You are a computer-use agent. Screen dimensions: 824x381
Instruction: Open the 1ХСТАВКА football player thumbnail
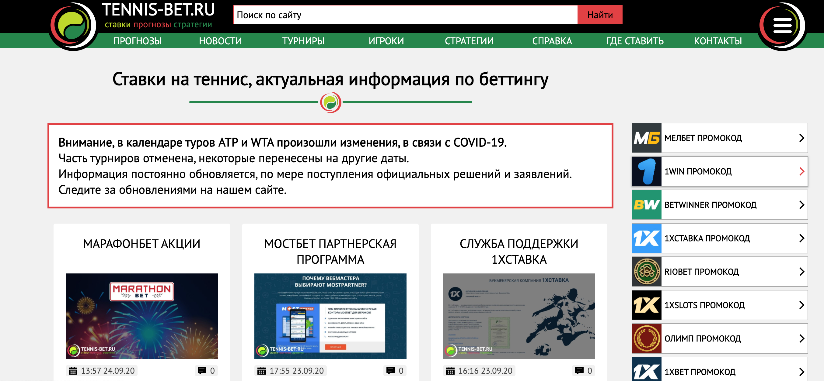coord(519,316)
